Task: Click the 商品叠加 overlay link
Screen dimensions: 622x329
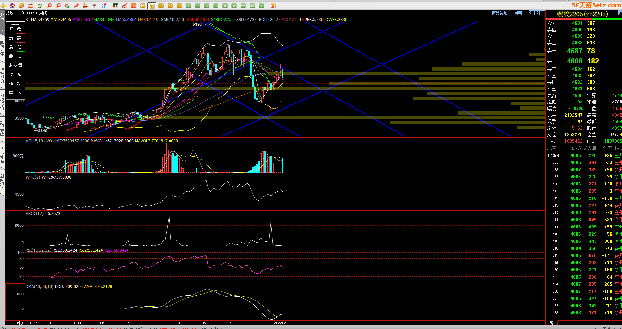Action: tap(499, 13)
